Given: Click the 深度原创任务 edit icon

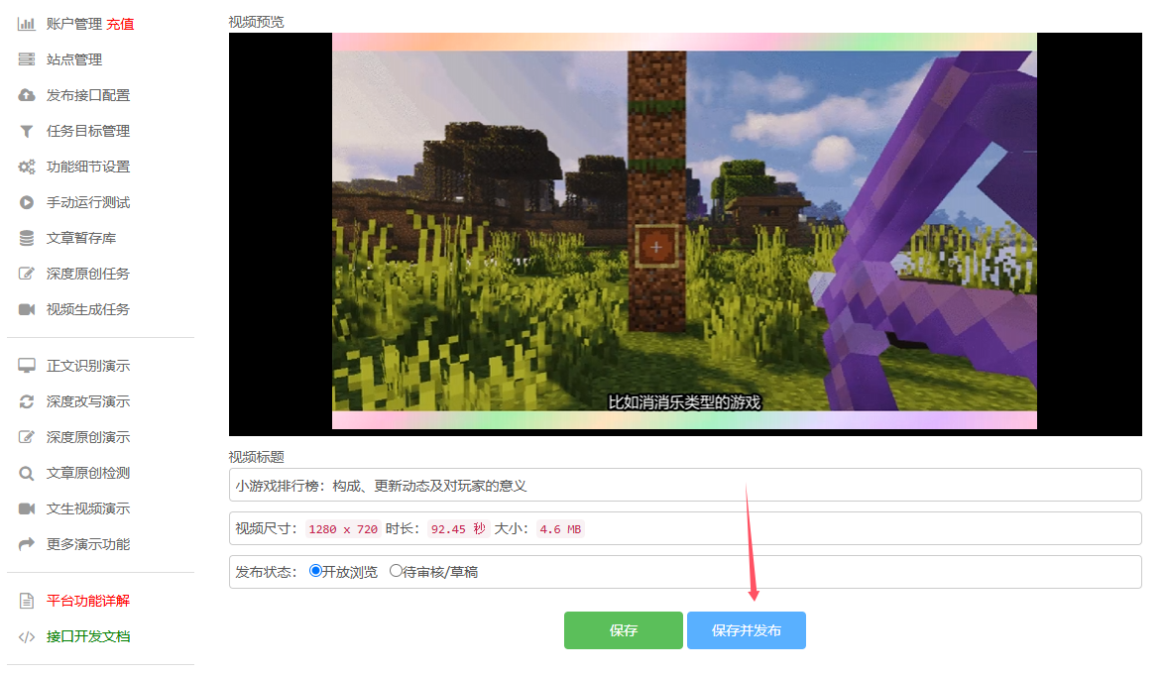Looking at the screenshot, I should (x=27, y=274).
